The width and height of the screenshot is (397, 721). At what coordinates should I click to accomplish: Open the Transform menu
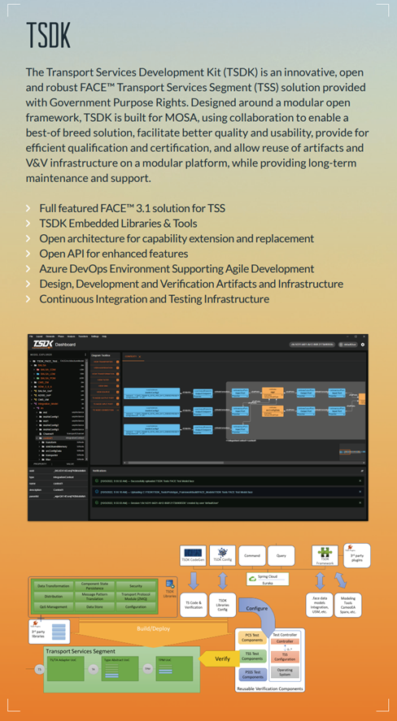point(83,337)
